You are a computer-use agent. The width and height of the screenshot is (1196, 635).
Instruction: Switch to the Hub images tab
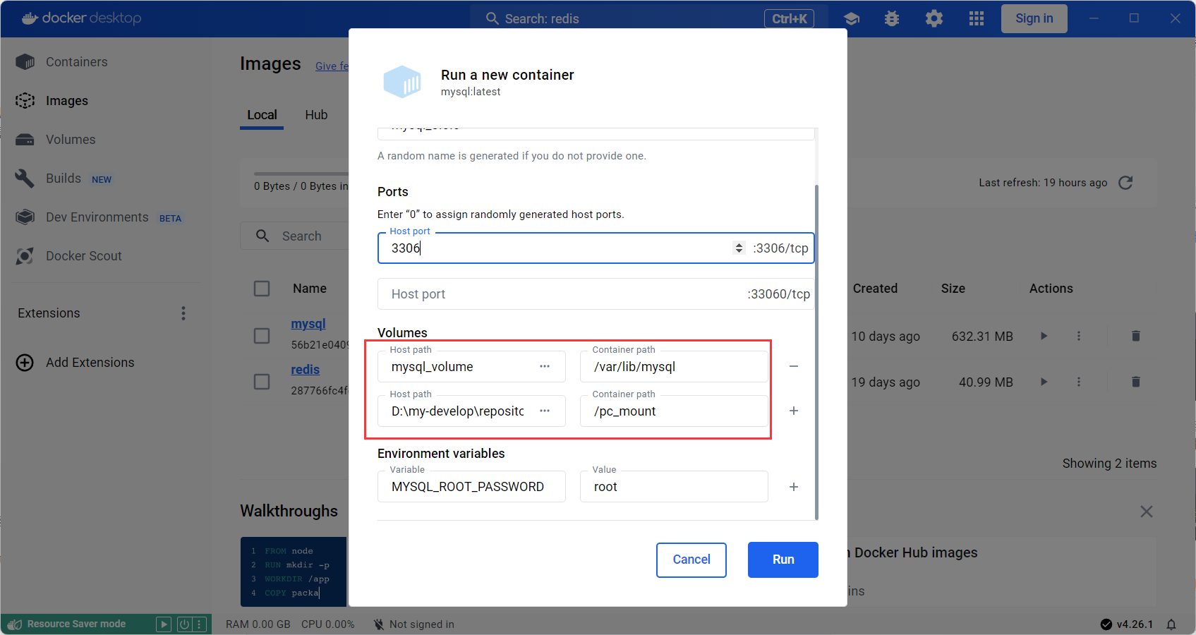tap(316, 115)
